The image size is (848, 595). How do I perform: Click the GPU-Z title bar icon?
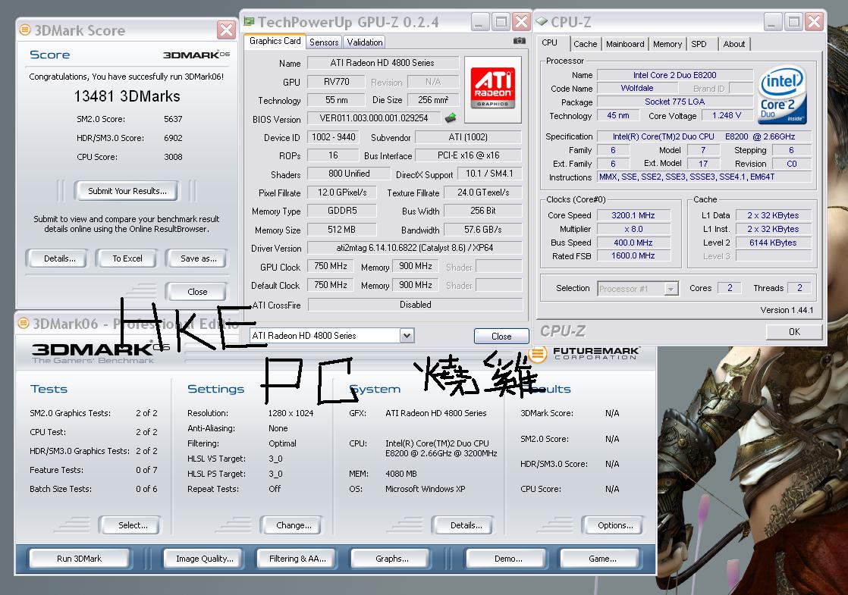click(x=250, y=22)
